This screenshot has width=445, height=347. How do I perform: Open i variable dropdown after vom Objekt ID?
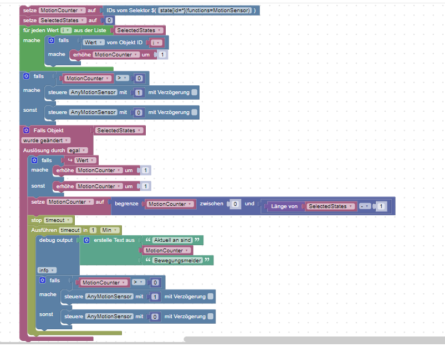point(156,43)
